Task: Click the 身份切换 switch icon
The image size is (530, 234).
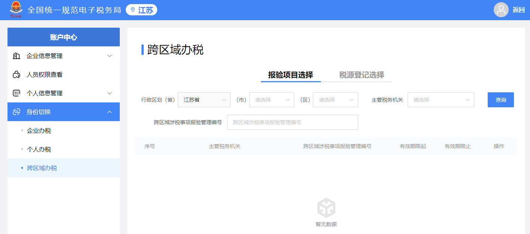Action: (x=16, y=112)
